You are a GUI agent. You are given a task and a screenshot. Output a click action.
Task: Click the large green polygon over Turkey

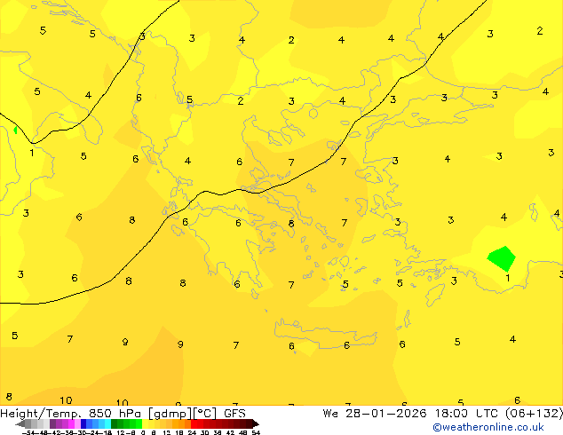[501, 258]
